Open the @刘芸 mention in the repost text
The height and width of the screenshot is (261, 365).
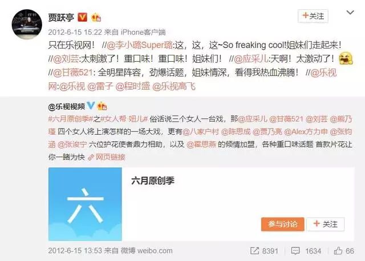tap(66, 59)
